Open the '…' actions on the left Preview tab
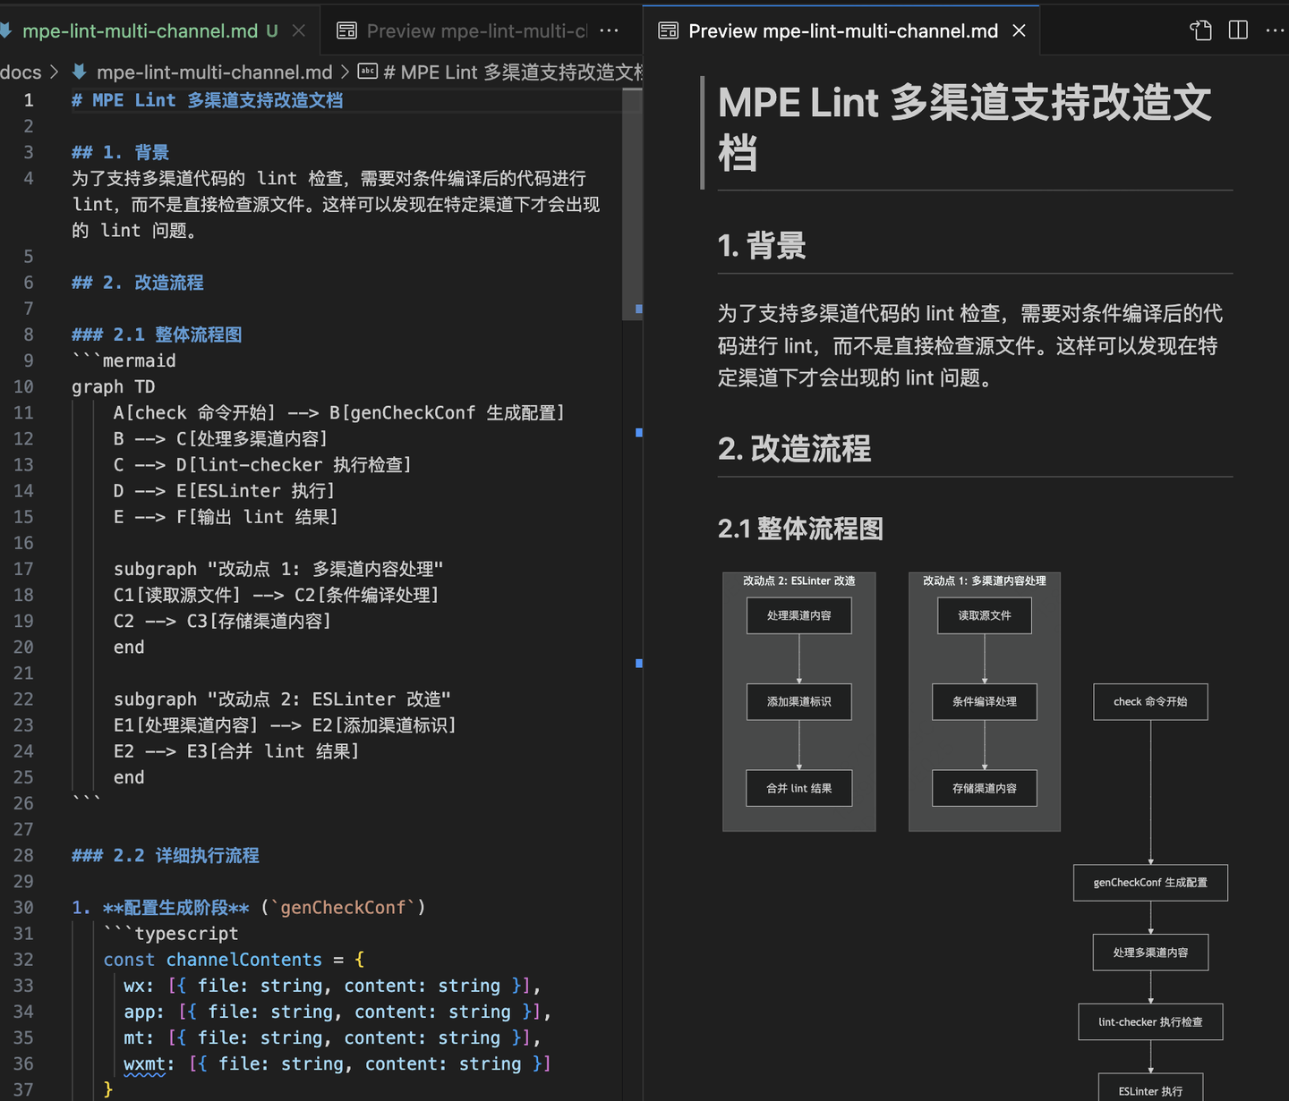Image resolution: width=1289 pixels, height=1101 pixels. pyautogui.click(x=610, y=30)
